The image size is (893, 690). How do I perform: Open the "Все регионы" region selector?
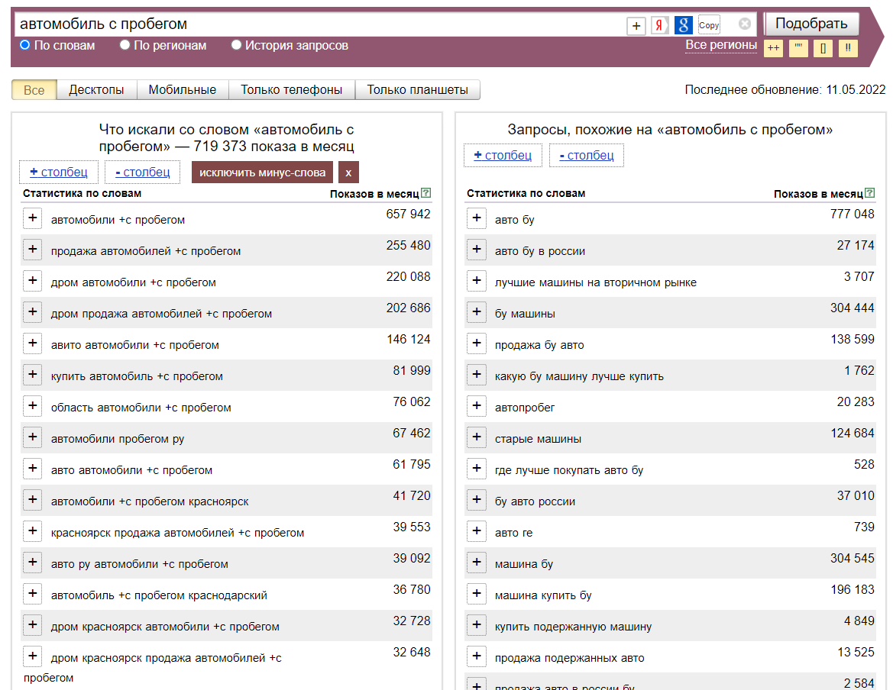pos(720,45)
